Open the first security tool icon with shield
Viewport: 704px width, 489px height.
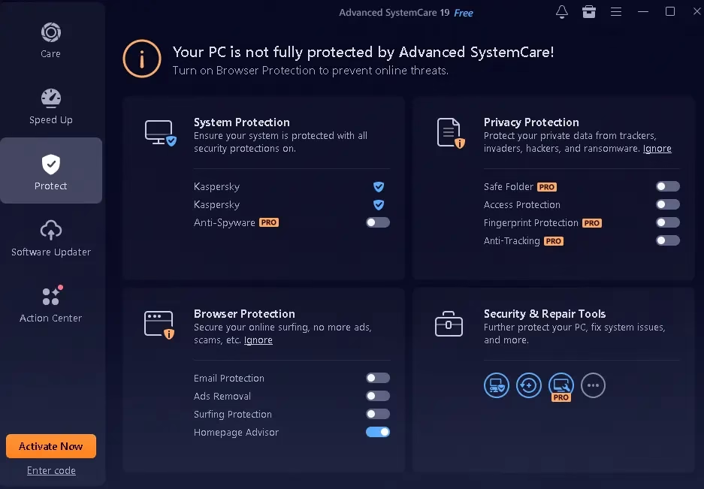click(x=496, y=385)
